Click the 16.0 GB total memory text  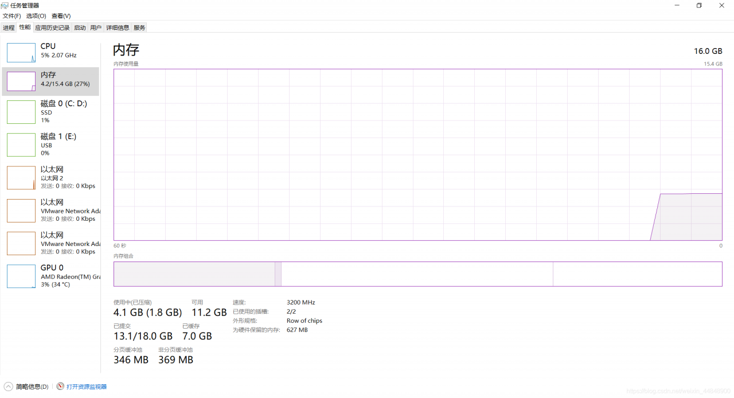pos(708,51)
